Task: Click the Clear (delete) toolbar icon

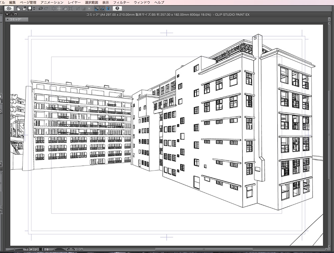Action: 53,9
